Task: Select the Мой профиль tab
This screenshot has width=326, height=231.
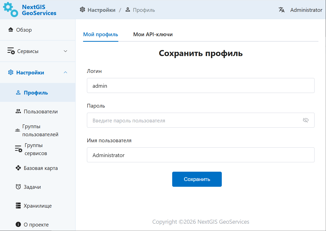Action: [100, 34]
